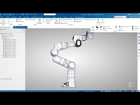Expand the Sketches node
This screenshot has height=105, width=140.
[x=2, y=38]
